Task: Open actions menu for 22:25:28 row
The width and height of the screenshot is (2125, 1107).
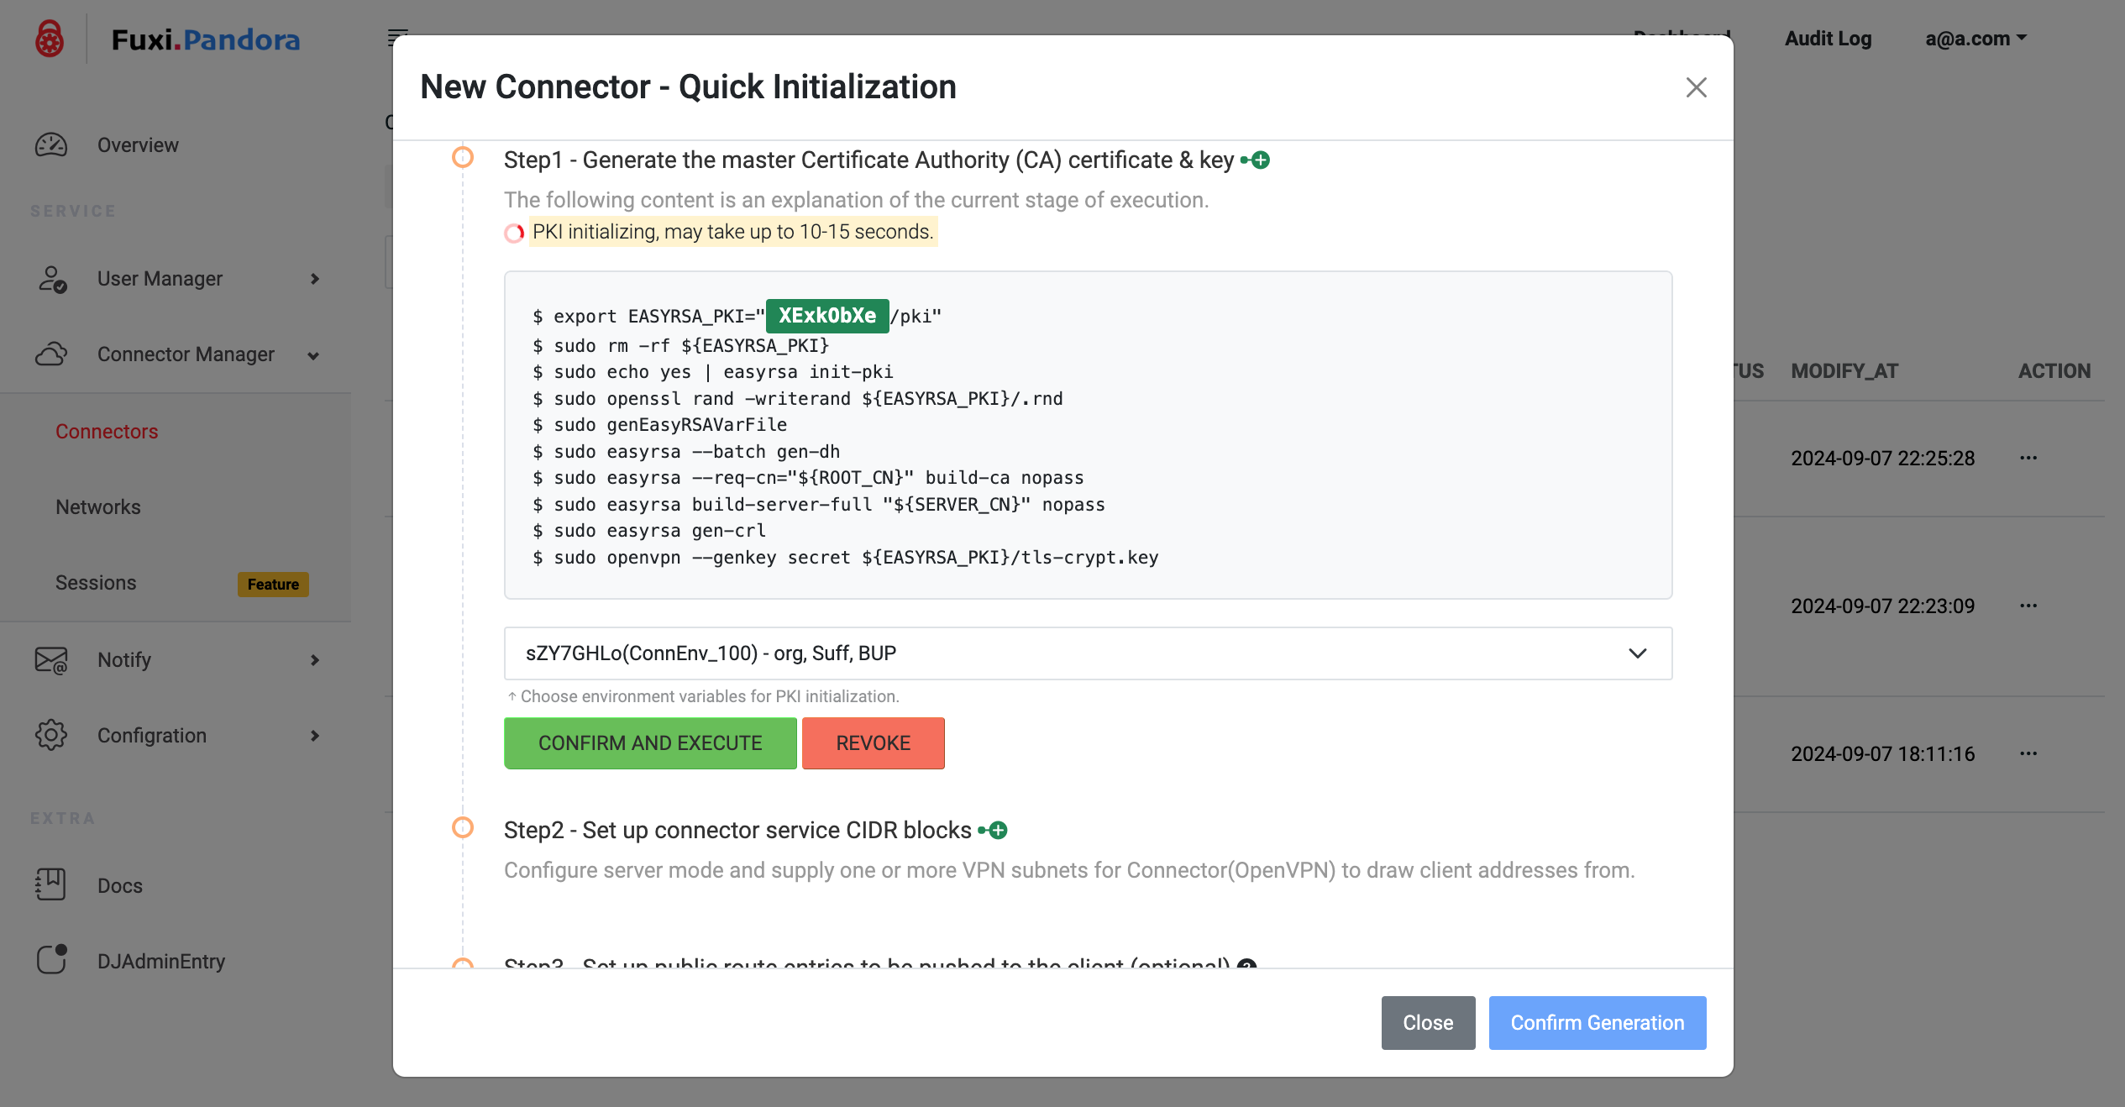Action: point(2028,458)
